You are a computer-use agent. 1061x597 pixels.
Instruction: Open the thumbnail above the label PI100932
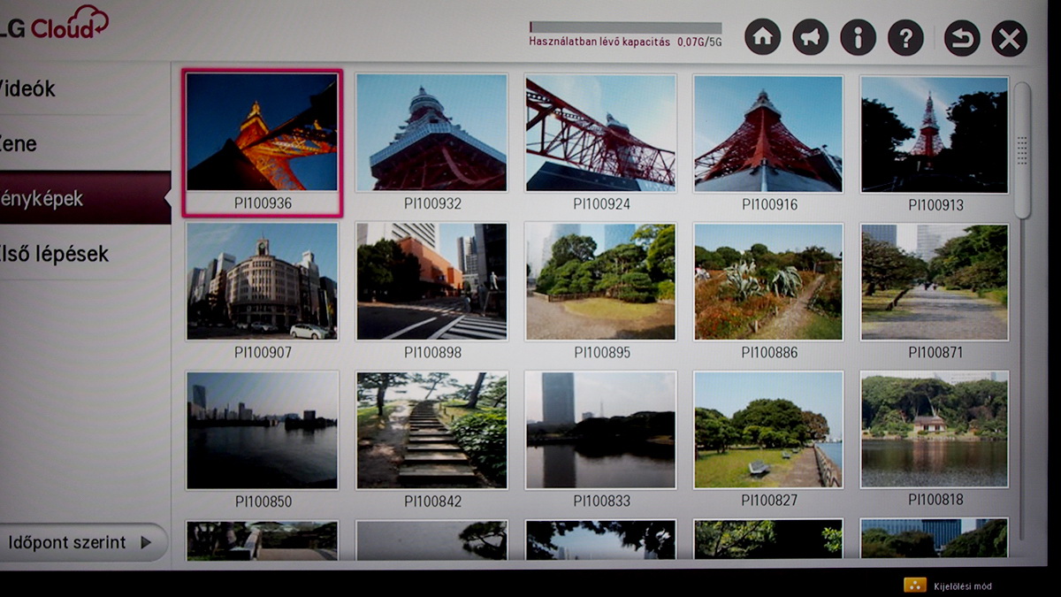(431, 132)
